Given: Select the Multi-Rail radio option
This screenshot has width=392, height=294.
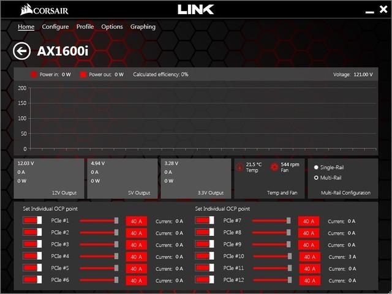Looking at the screenshot, I should coord(316,178).
